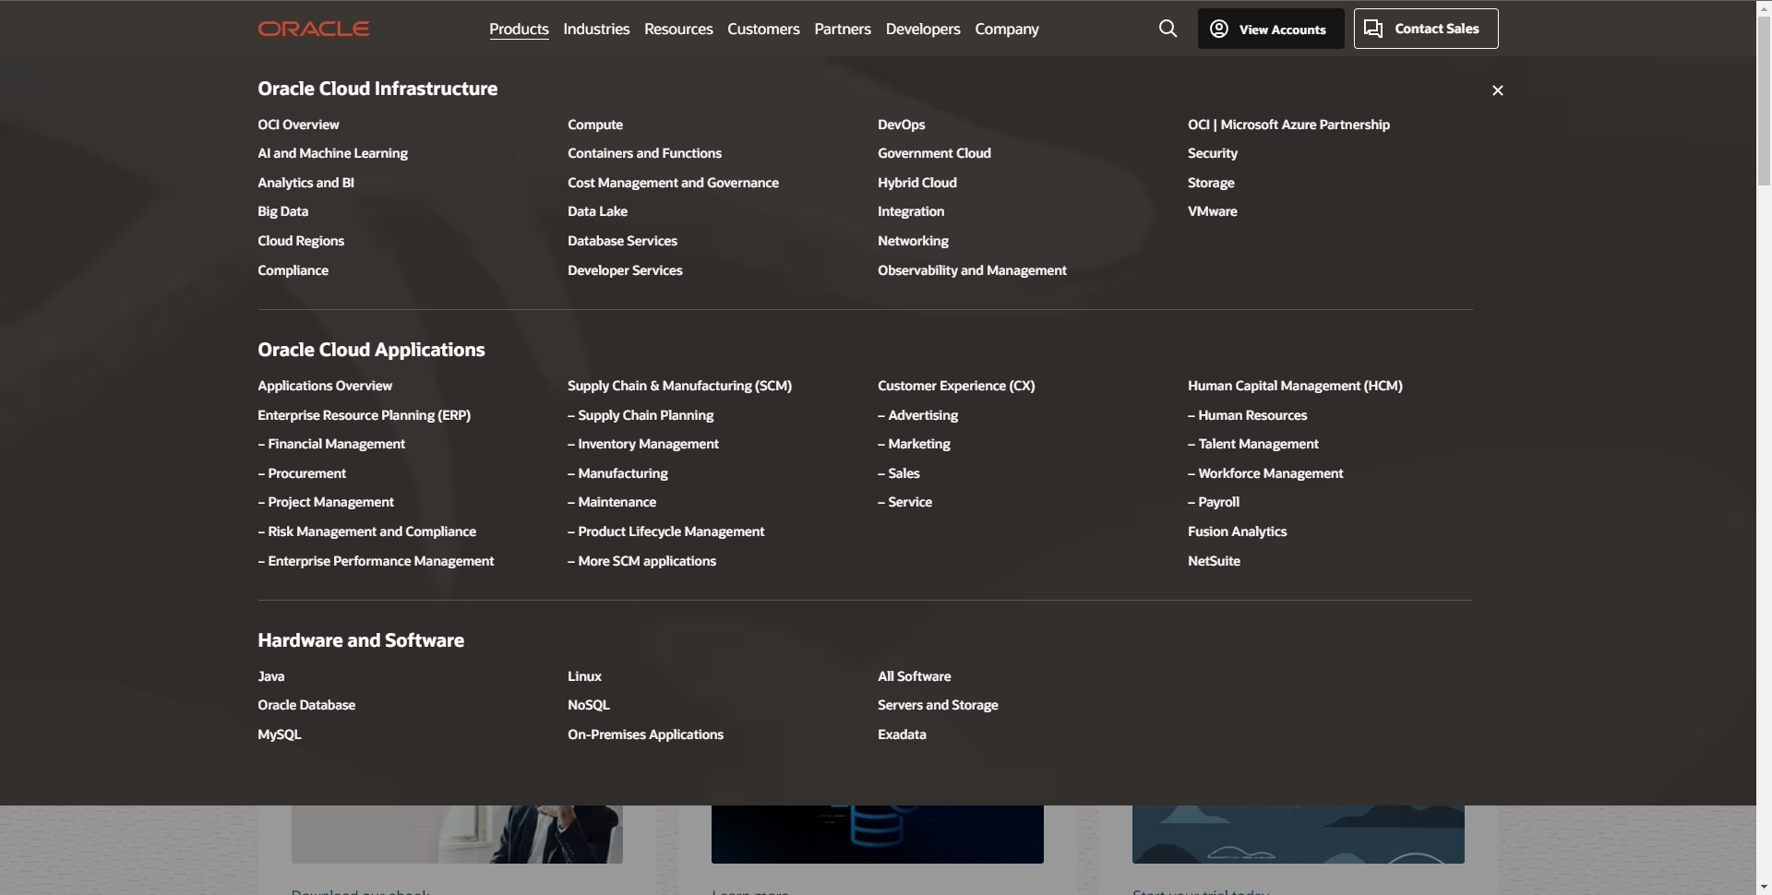Open Database Services

pyautogui.click(x=622, y=241)
